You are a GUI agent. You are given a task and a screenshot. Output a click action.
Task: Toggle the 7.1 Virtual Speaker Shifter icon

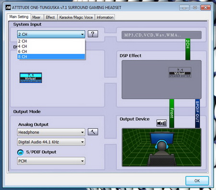(31, 78)
